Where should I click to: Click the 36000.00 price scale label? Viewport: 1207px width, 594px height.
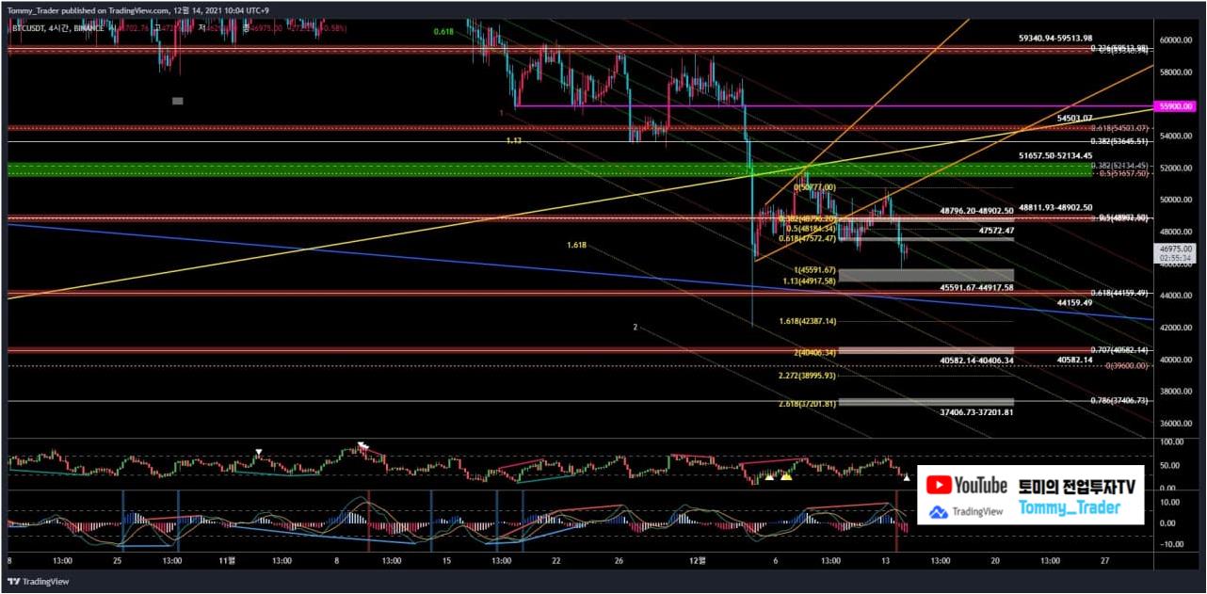[x=1176, y=424]
